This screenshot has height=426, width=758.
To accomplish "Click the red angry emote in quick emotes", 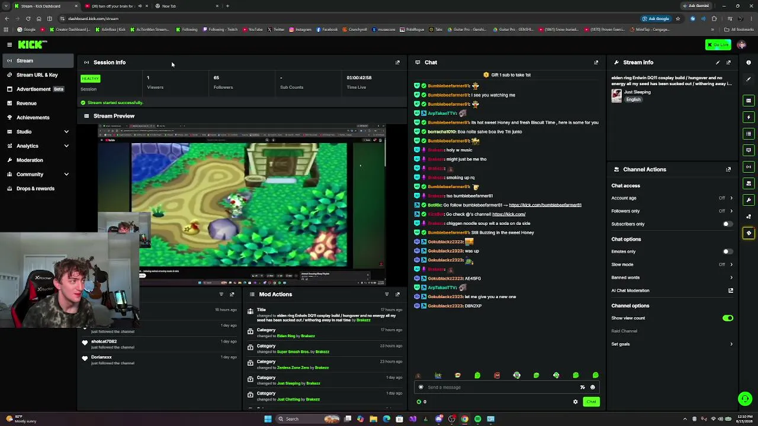I will [x=497, y=375].
